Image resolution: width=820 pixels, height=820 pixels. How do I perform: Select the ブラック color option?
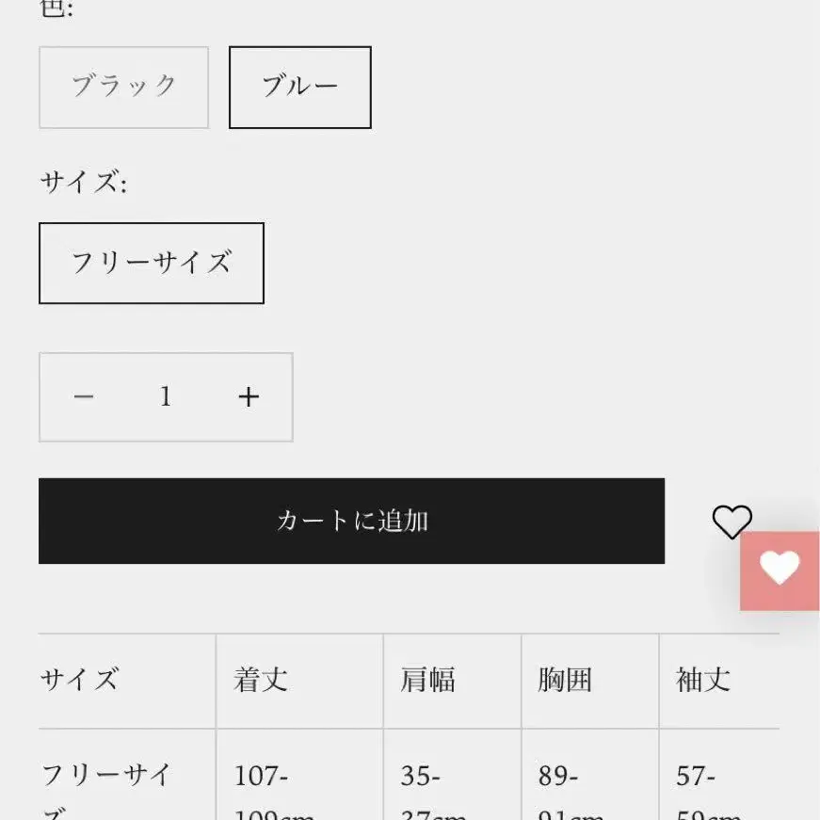coord(123,87)
